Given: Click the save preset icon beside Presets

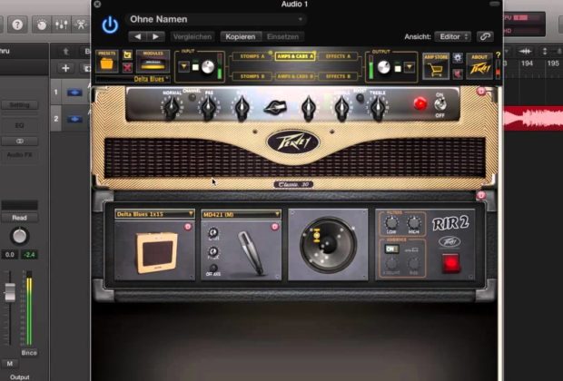Looking at the screenshot, I should [x=127, y=55].
